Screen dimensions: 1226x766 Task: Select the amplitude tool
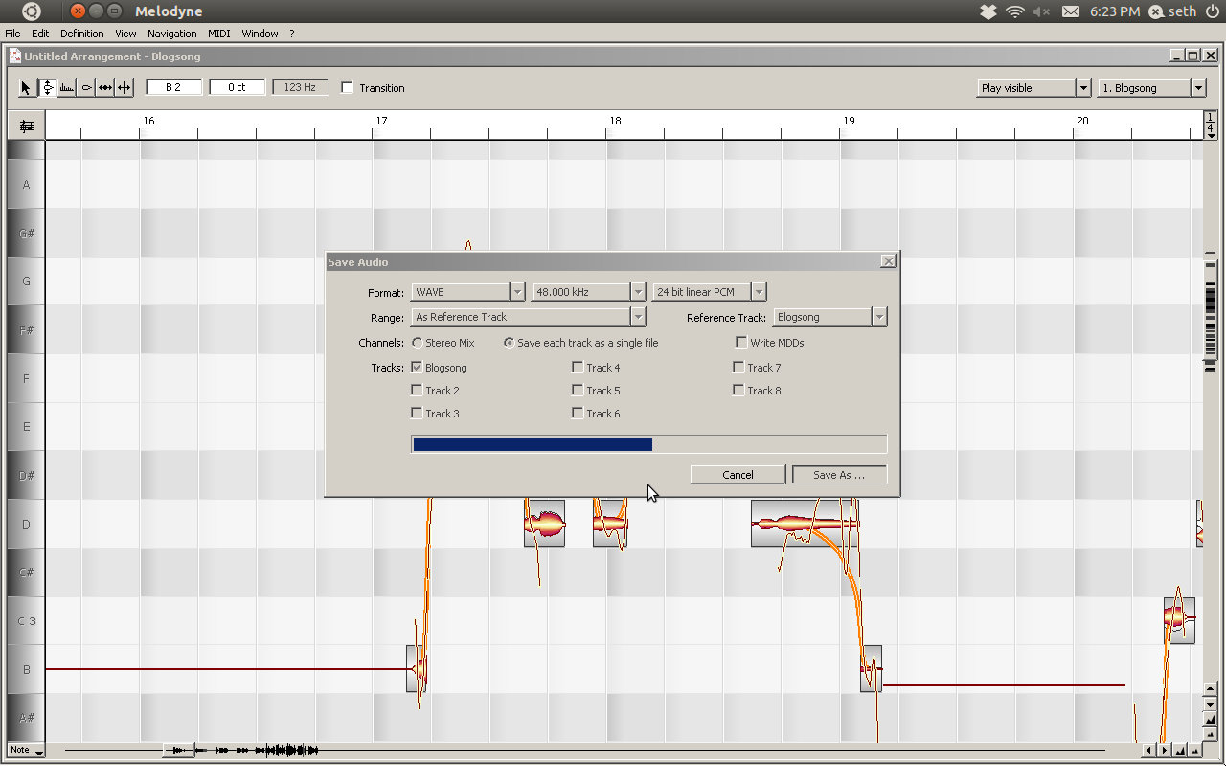(x=85, y=88)
